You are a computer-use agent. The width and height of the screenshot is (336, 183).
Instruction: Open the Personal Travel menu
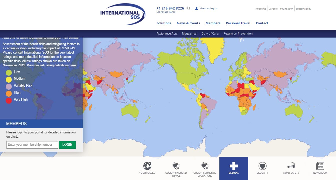pyautogui.click(x=238, y=23)
